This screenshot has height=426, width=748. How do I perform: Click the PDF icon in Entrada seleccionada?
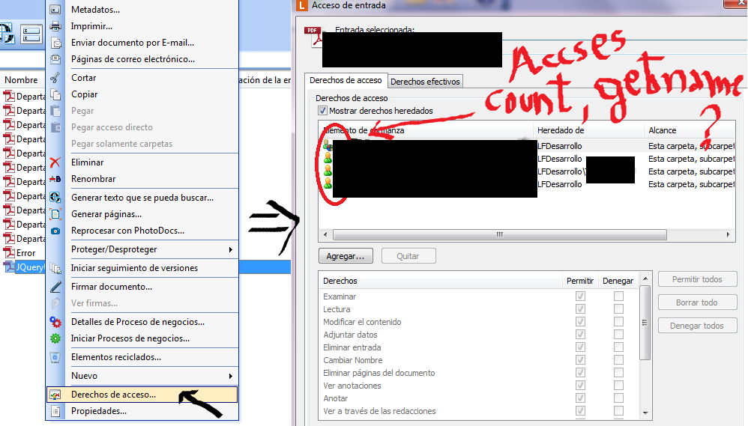pyautogui.click(x=313, y=37)
